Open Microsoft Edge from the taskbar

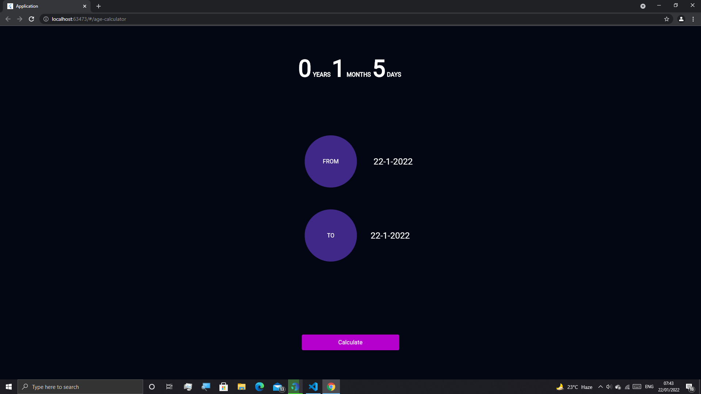click(260, 387)
